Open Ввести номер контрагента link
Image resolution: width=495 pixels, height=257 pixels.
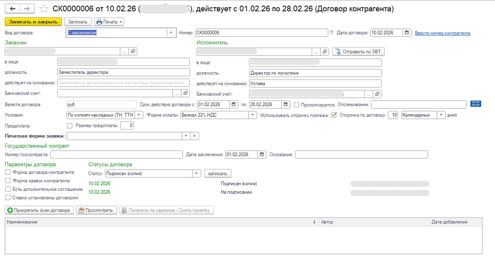coord(443,33)
